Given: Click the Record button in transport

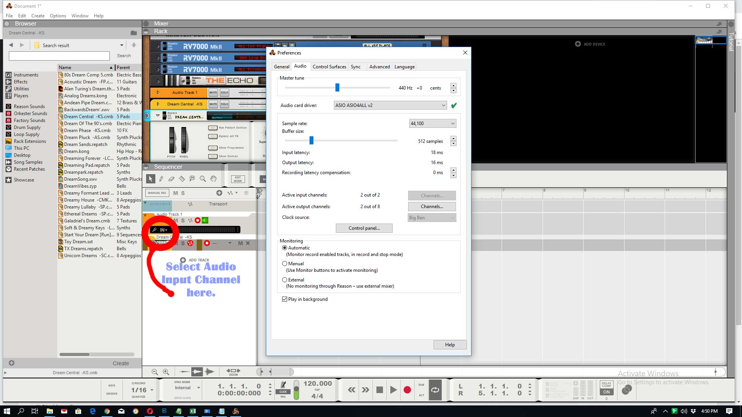Looking at the screenshot, I should tap(407, 390).
